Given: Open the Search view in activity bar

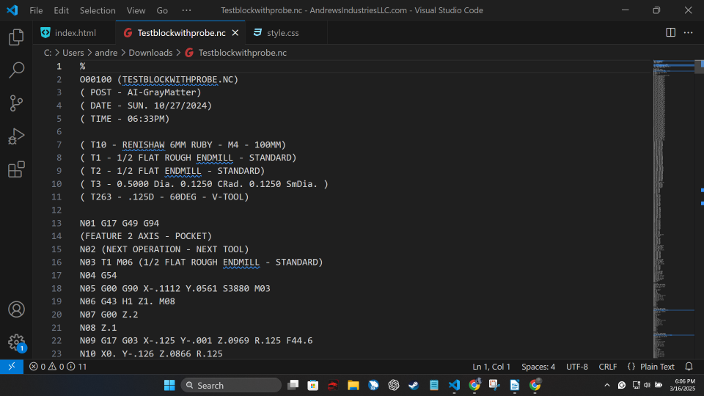Looking at the screenshot, I should point(16,70).
